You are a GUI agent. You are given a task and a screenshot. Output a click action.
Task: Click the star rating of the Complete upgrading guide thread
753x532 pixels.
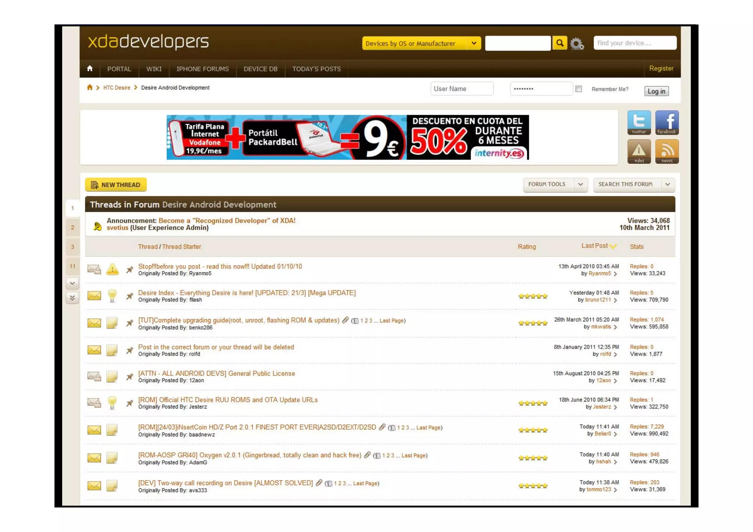(x=533, y=323)
